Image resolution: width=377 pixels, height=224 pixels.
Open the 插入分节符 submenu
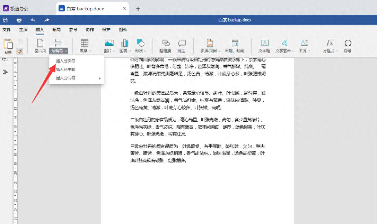point(77,78)
